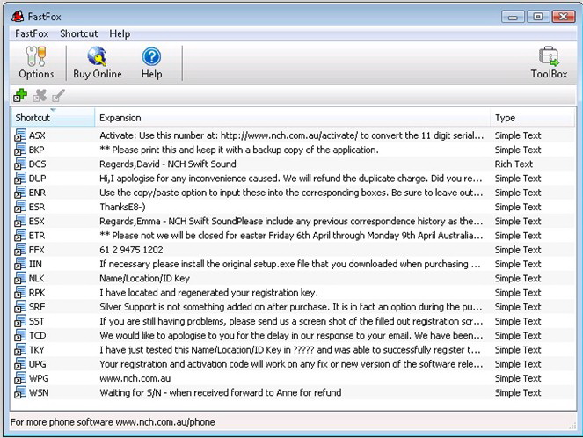Image resolution: width=583 pixels, height=438 pixels.
Task: Open the Help menu in menu bar
Action: 120,33
